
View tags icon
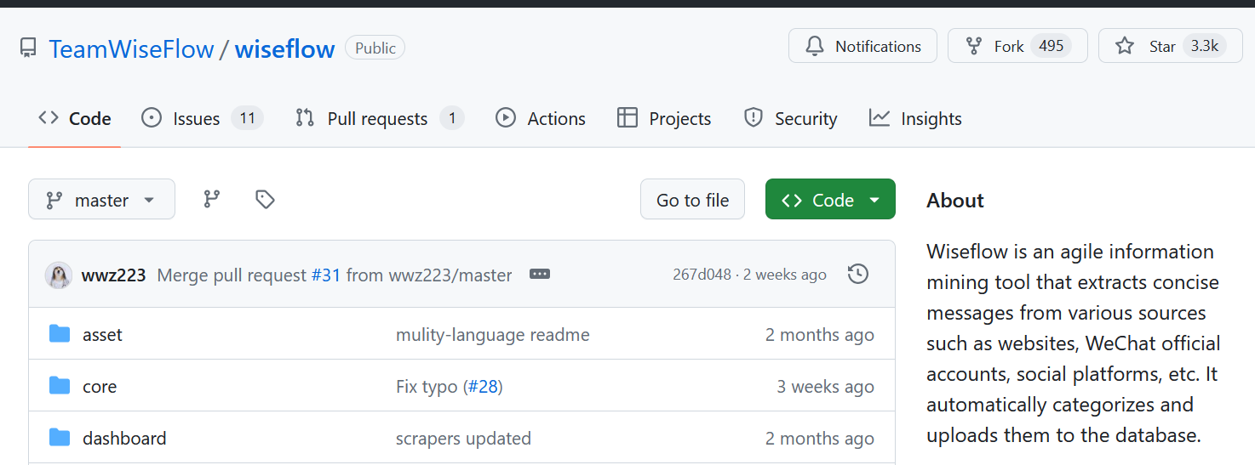pos(265,199)
